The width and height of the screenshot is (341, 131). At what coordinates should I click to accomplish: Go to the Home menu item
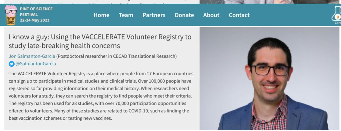click(101, 15)
